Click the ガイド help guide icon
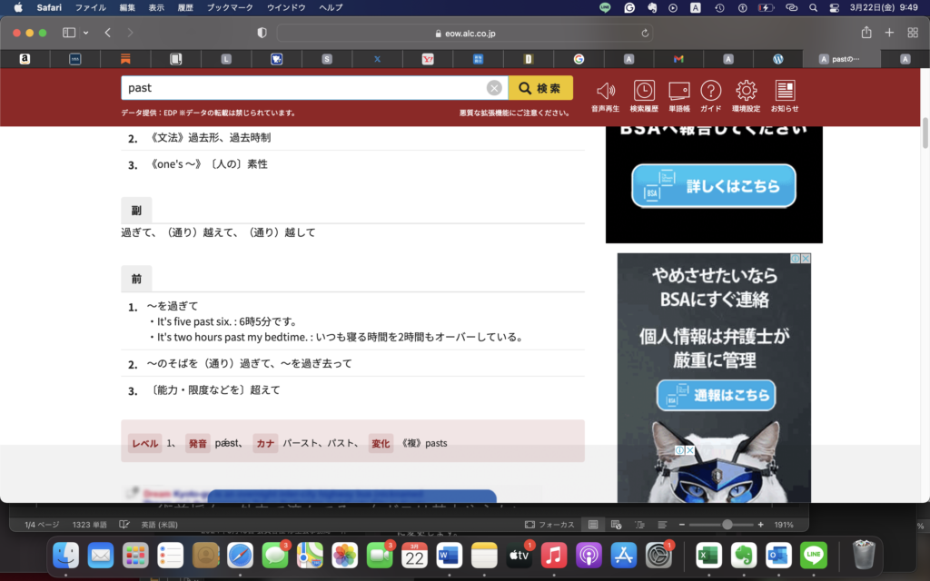 tap(711, 92)
